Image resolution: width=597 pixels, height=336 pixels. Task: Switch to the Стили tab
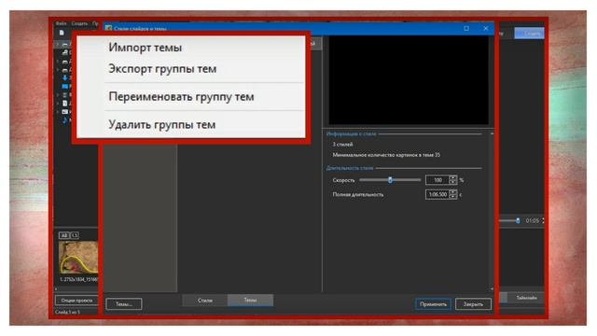(x=205, y=301)
